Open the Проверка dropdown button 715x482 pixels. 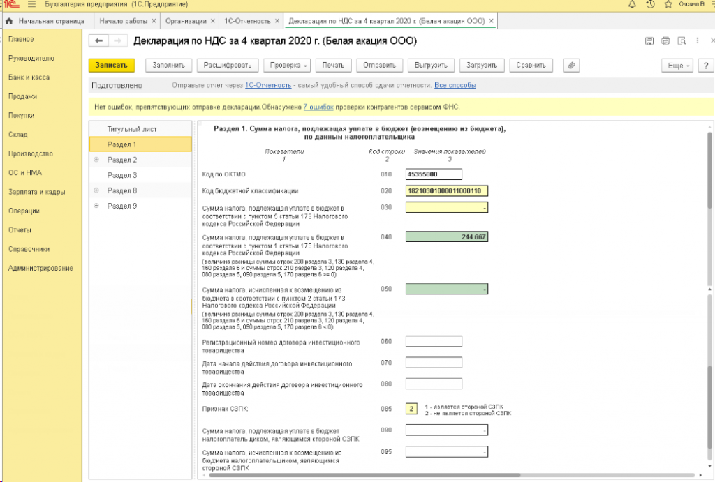[x=287, y=65]
